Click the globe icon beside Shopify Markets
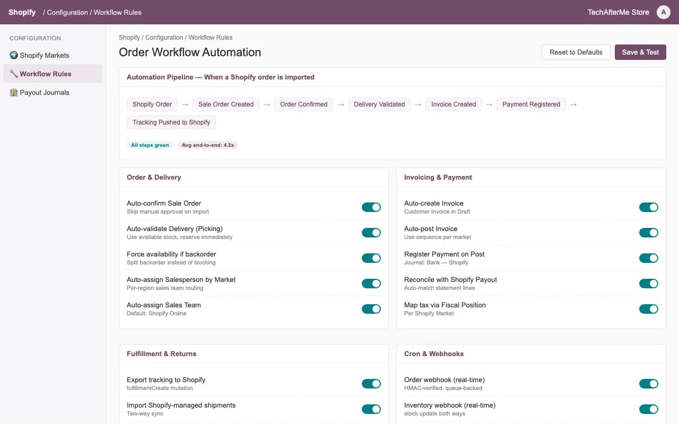679x424 pixels. (14, 55)
